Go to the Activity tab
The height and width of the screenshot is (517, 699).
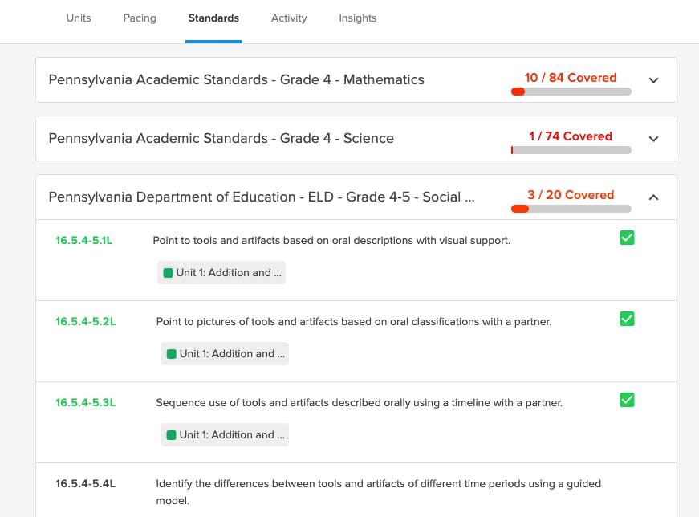[x=289, y=18]
